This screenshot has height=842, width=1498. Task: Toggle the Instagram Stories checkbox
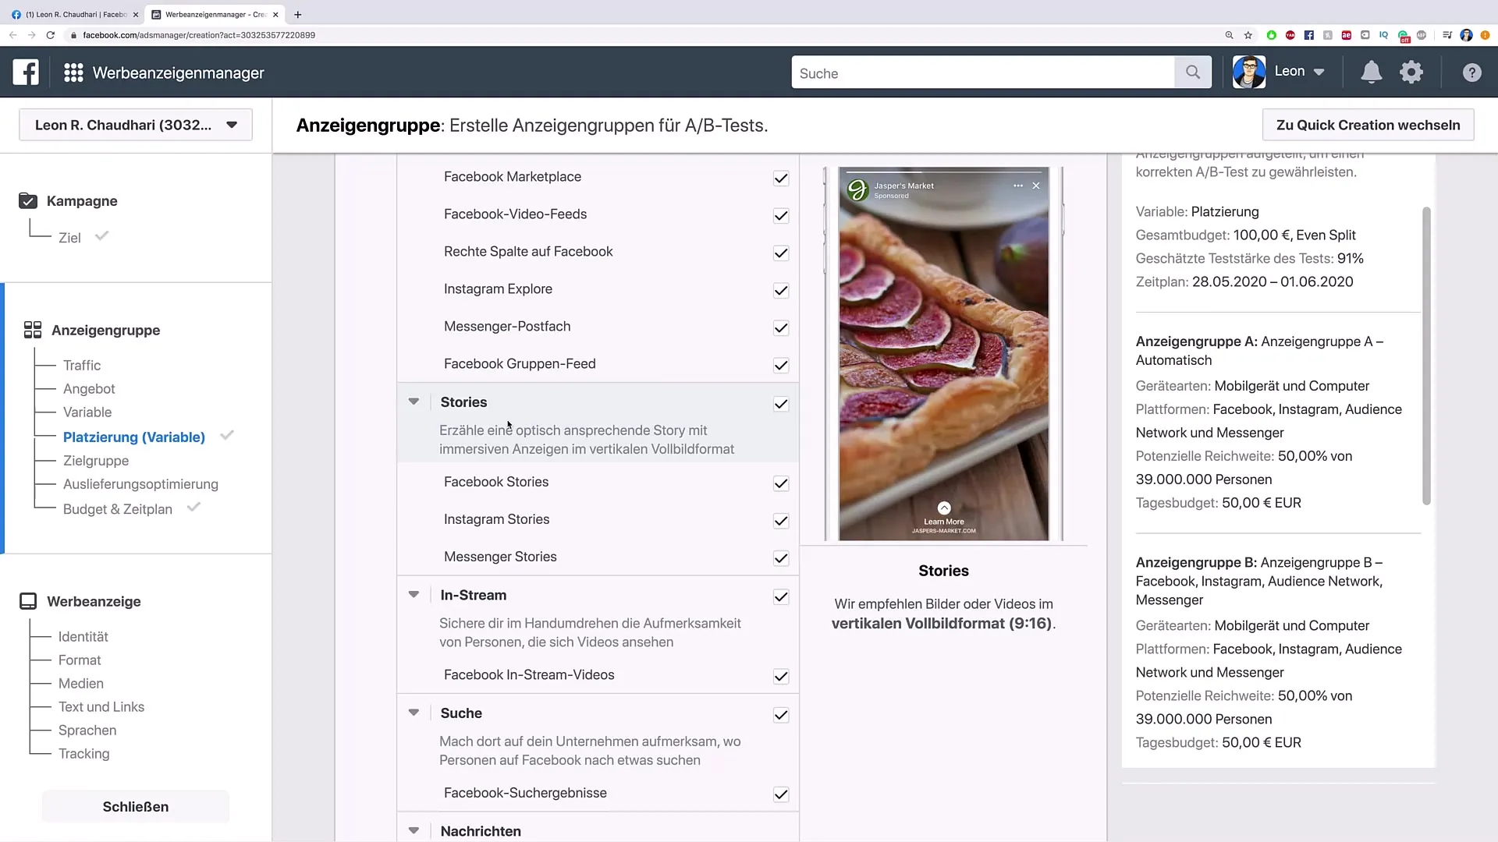point(781,520)
